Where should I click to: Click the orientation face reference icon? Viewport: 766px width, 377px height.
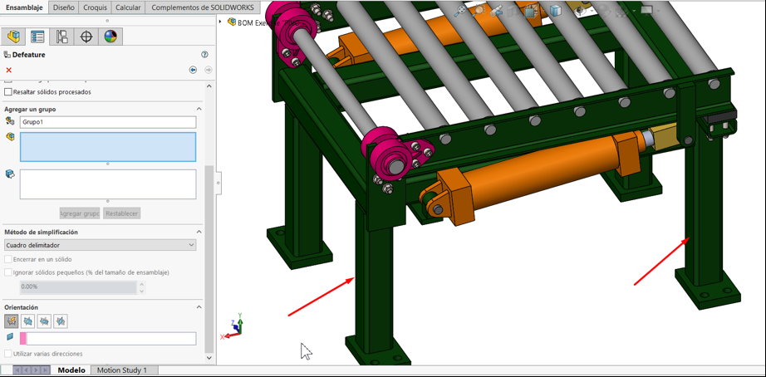click(10, 337)
